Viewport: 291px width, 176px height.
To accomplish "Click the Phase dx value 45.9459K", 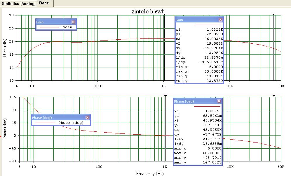I will click(212, 130).
